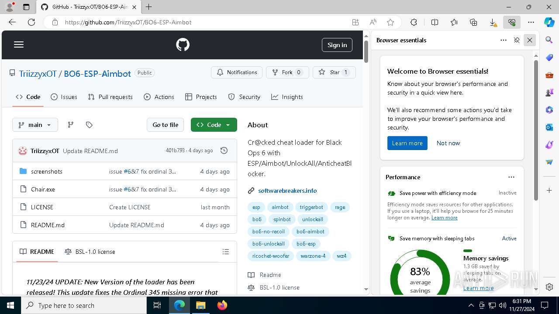Open README outline list icon
The image size is (559, 314).
pyautogui.click(x=225, y=252)
